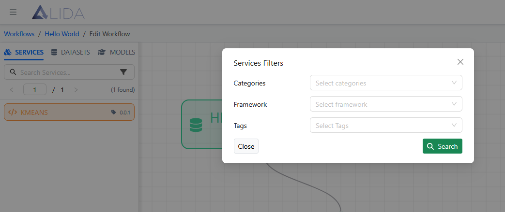Click the Categories label
This screenshot has width=505, height=212.
coord(250,83)
